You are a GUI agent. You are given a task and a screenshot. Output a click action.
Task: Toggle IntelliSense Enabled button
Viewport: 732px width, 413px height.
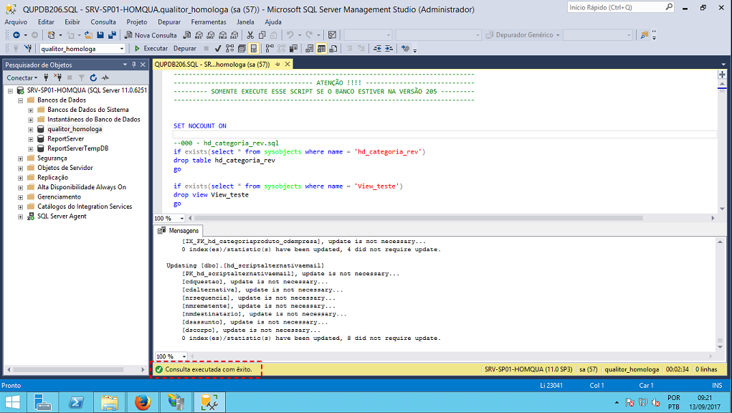(x=254, y=49)
